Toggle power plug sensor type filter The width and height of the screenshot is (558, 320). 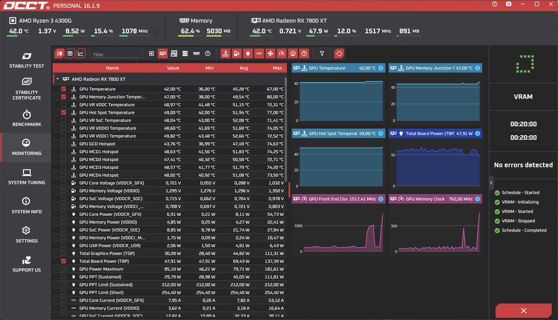pyautogui.click(x=248, y=53)
